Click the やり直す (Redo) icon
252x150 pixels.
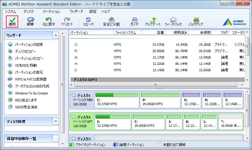pos(67,21)
